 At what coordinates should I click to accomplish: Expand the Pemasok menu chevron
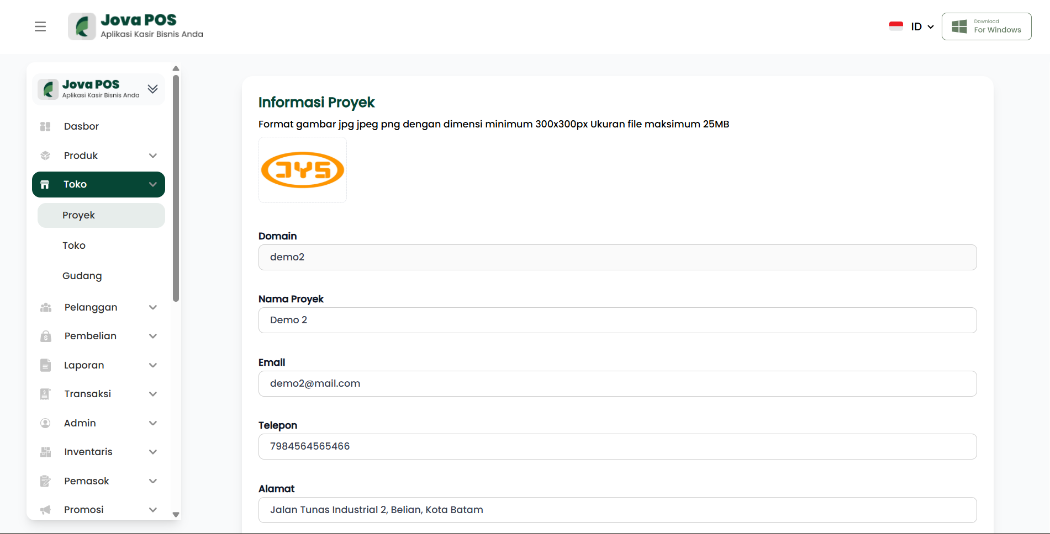pos(153,481)
